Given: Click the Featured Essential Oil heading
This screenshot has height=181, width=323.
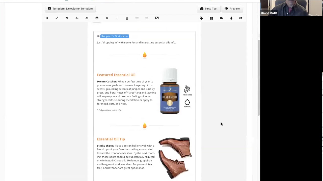Looking at the screenshot, I should 116,75.
